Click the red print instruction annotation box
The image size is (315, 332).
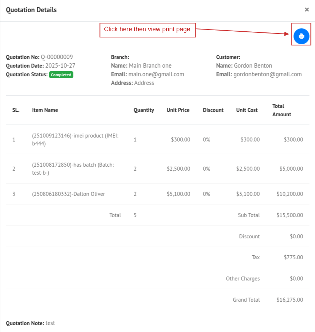[x=148, y=30]
